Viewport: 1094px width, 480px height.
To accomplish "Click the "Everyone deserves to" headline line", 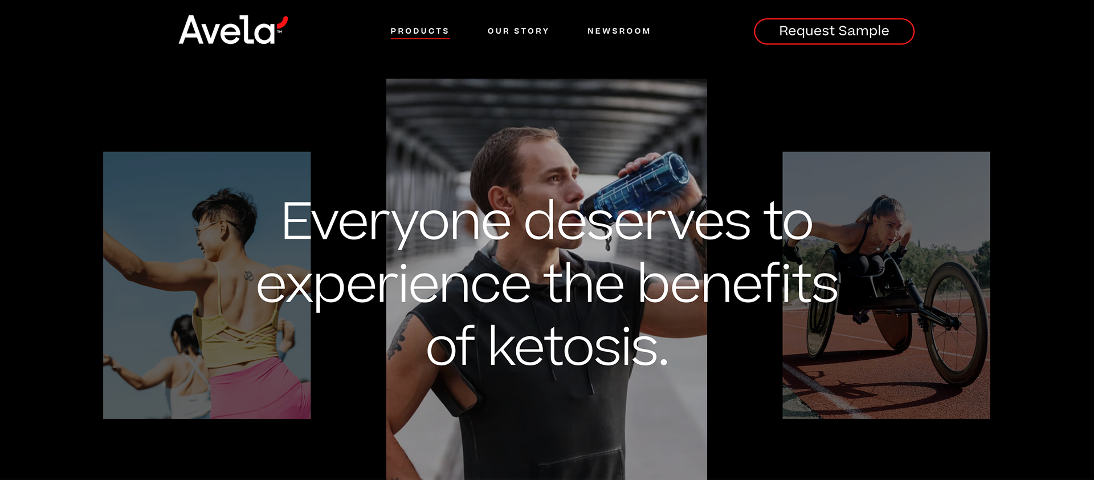I will (547, 222).
